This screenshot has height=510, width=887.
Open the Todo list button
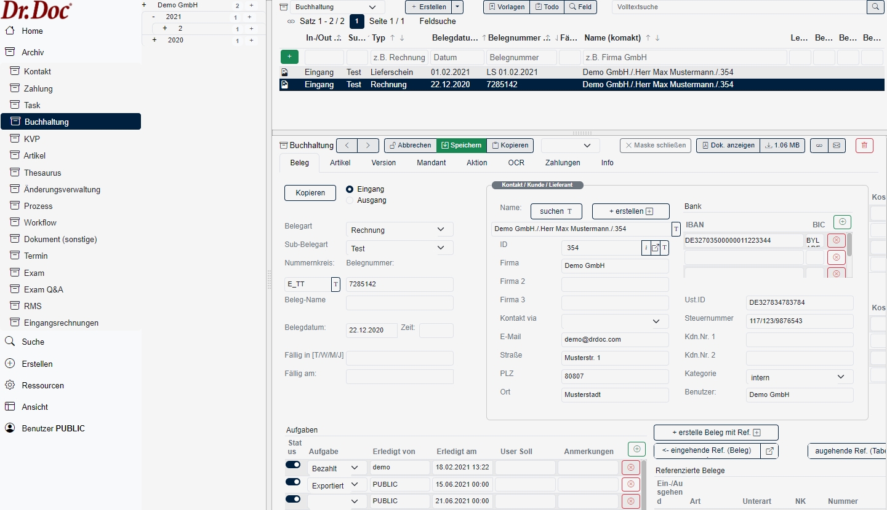point(547,7)
